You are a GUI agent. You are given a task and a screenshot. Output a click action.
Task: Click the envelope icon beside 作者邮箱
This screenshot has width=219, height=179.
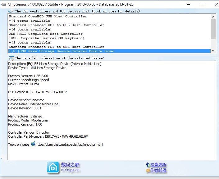click(x=148, y=170)
